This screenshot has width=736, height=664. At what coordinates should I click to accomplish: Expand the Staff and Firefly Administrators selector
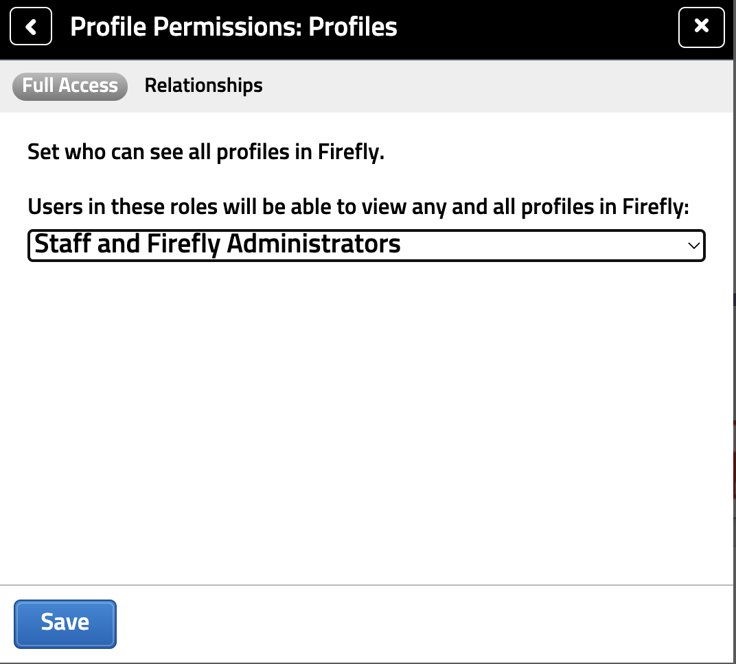[x=367, y=245]
